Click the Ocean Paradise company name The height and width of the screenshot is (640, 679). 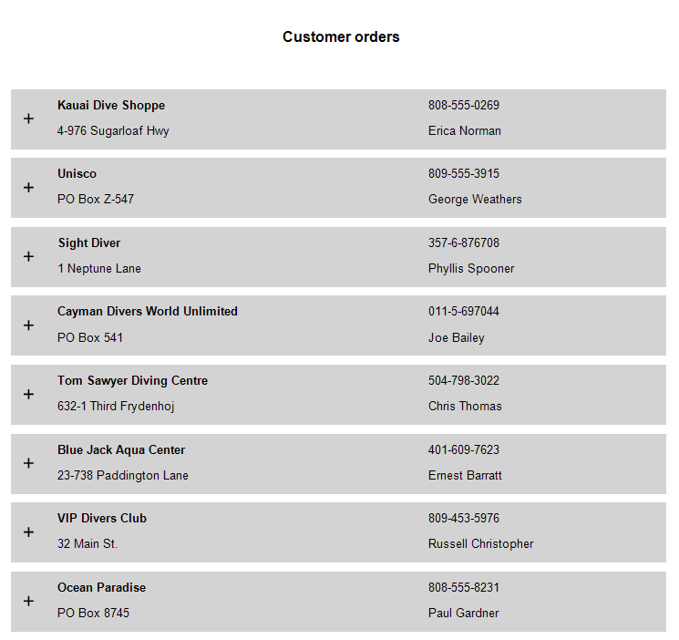pyautogui.click(x=101, y=588)
